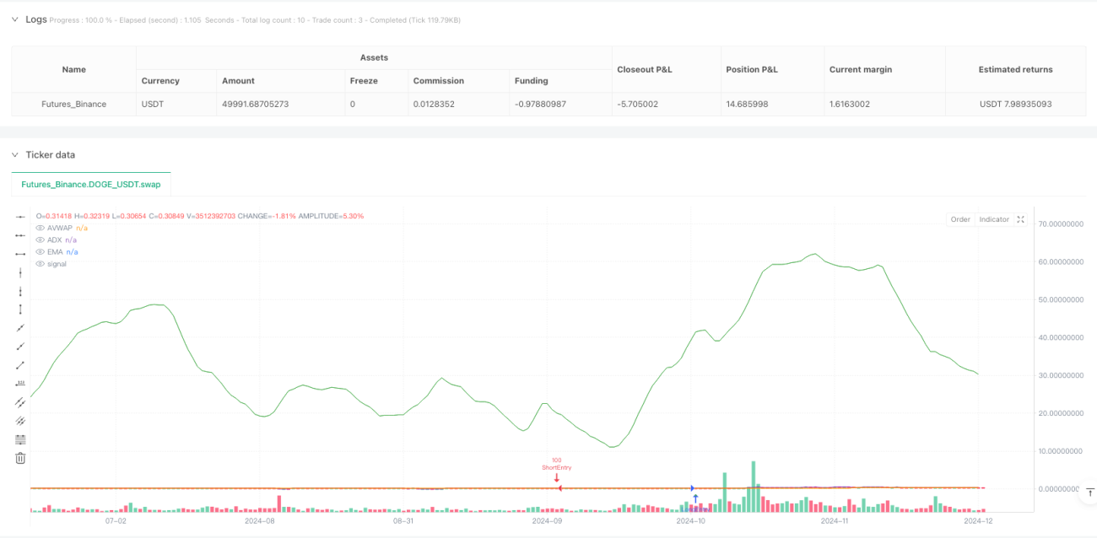Select the Fibonacci lines drawing tool

tap(20, 439)
